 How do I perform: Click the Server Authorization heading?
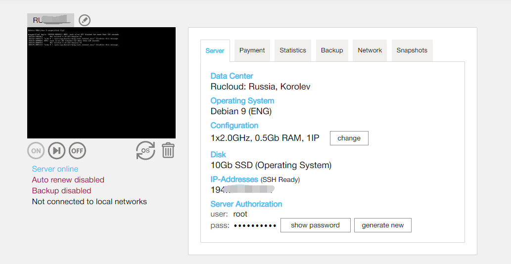pos(246,204)
